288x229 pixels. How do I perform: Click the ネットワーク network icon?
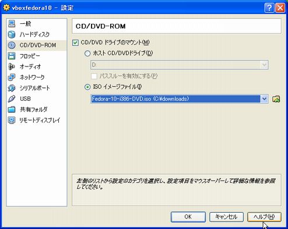pos(12,77)
